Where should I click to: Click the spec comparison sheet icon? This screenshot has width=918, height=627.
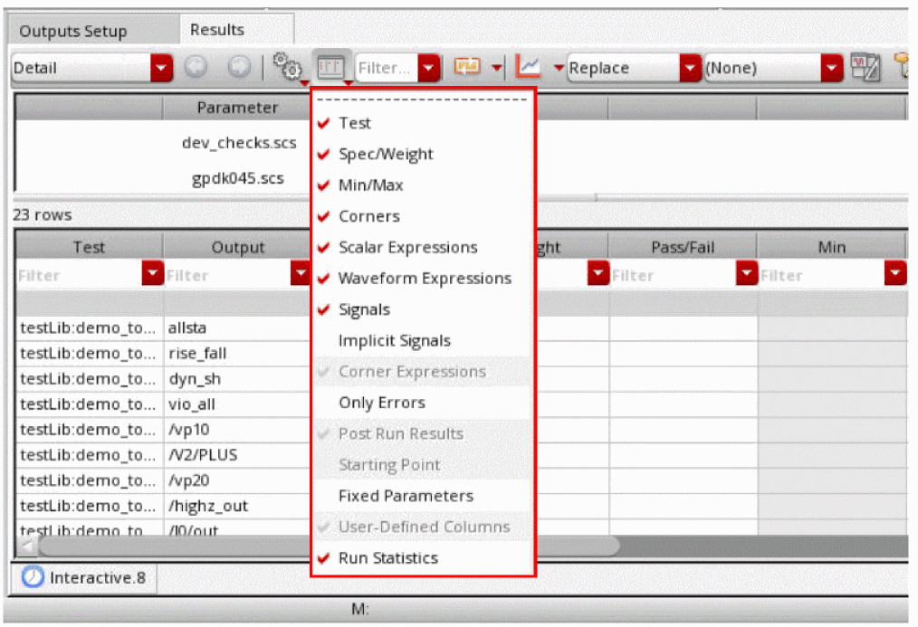(865, 67)
